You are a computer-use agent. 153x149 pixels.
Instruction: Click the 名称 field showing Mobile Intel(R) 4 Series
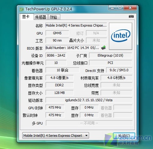[76, 25]
